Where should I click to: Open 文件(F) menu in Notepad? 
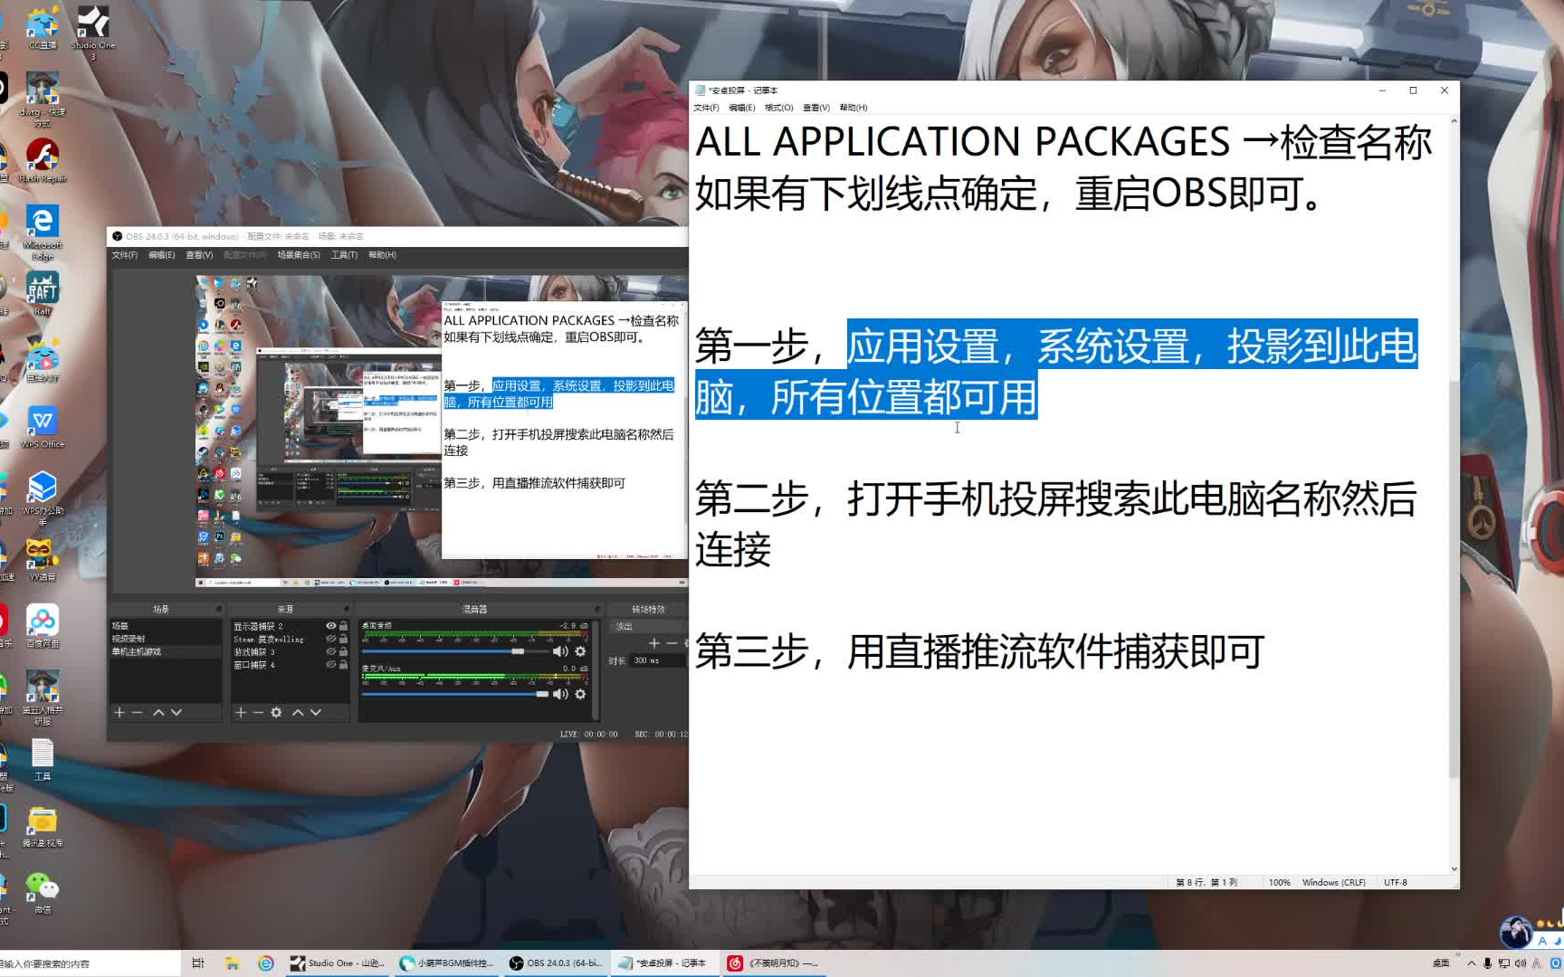pyautogui.click(x=706, y=108)
